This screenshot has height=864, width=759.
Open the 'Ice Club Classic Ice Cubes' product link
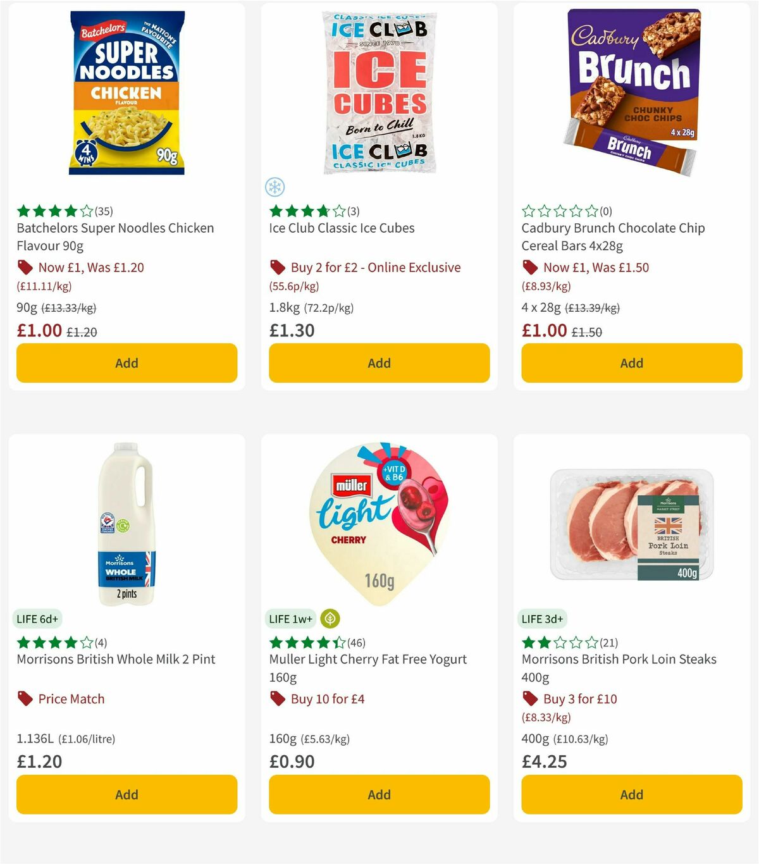point(341,228)
